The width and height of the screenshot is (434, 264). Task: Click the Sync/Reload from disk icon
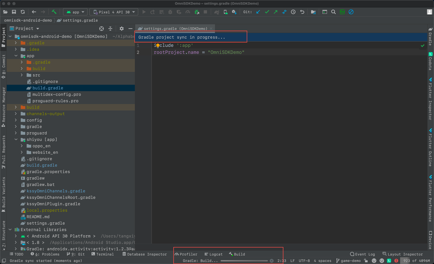point(22,12)
